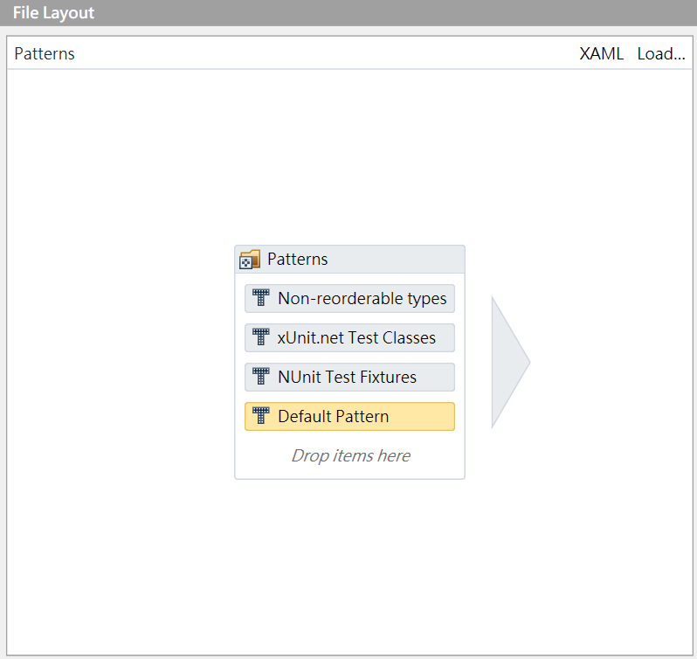Switch to the XAML view

click(x=602, y=54)
